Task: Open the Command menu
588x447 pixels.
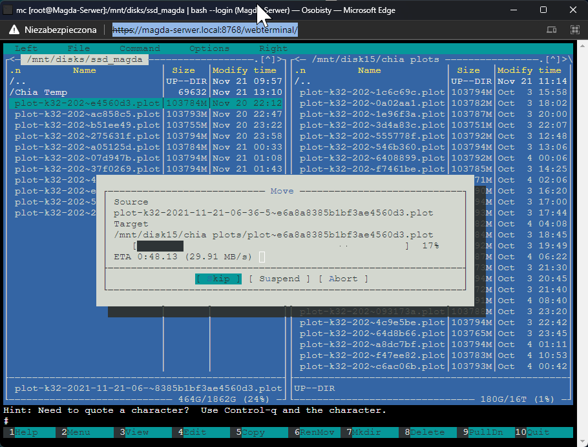Action: (140, 48)
